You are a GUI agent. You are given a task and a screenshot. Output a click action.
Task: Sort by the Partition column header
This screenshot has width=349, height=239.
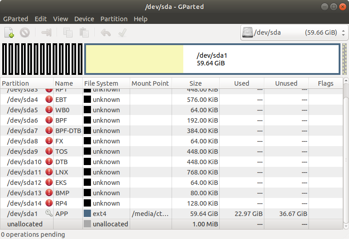pyautogui.click(x=27, y=83)
